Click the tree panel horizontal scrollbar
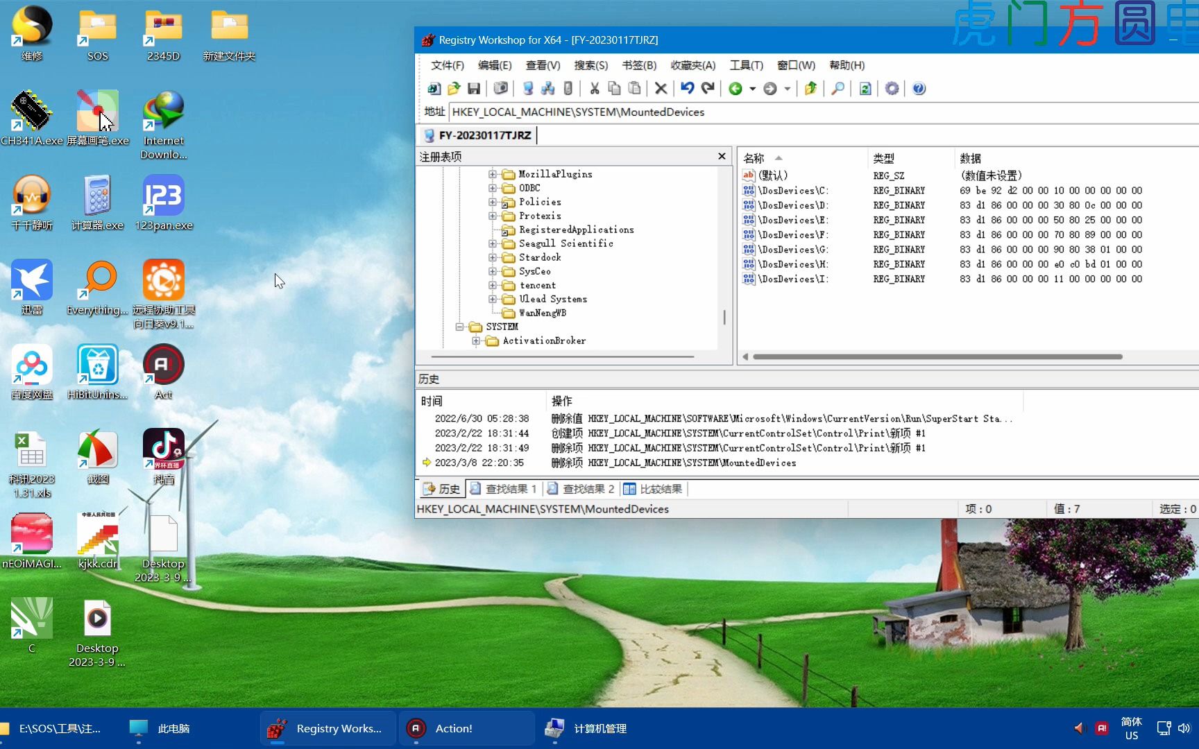Viewport: 1199px width, 749px height. pos(563,357)
